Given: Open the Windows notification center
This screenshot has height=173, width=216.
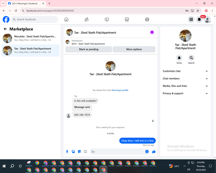Looking at the screenshot, I should pos(210,166).
